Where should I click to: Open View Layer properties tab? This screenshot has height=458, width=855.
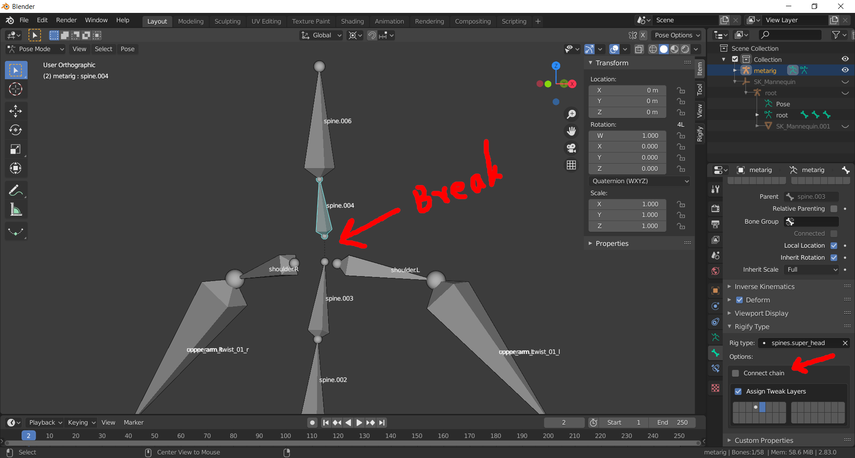pos(716,240)
